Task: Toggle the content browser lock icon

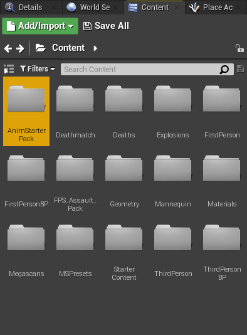Action: (239, 48)
